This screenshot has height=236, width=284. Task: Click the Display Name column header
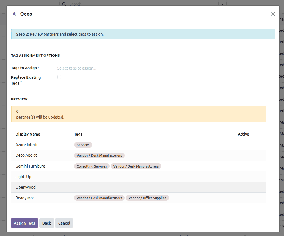click(28, 134)
